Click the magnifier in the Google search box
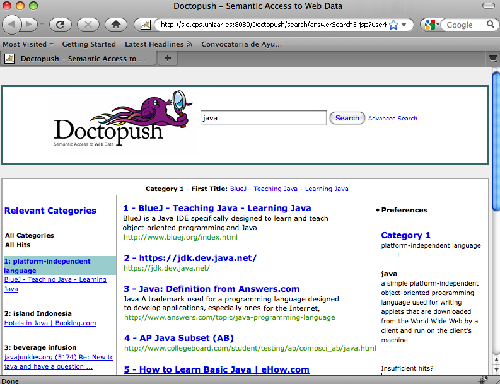The image size is (500, 384). pos(491,24)
